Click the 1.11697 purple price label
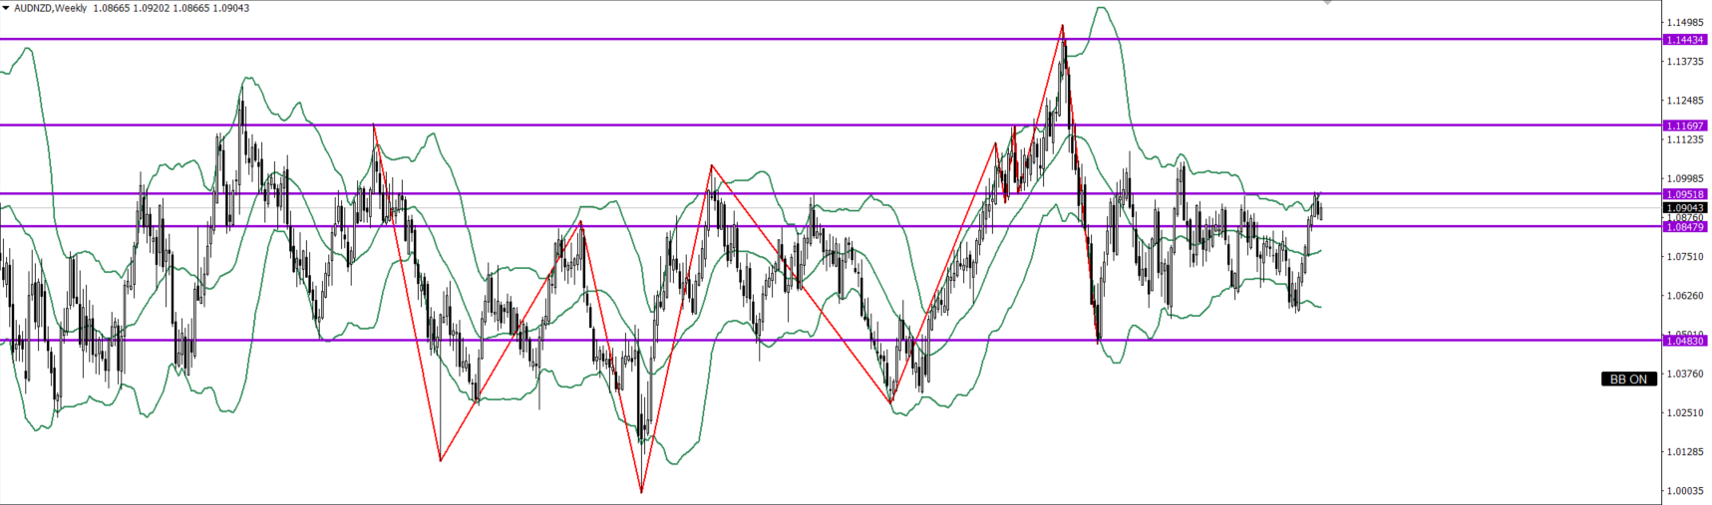 (1685, 126)
